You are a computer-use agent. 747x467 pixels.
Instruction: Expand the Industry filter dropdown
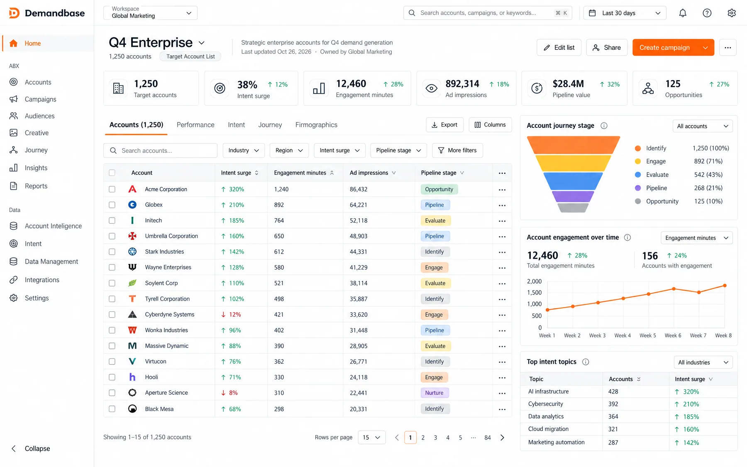point(244,150)
